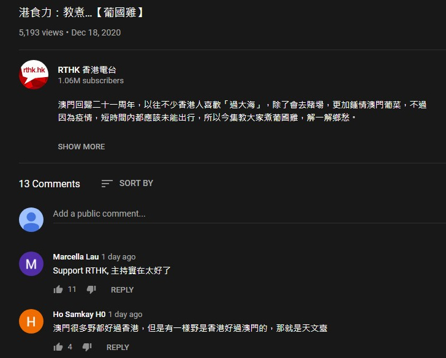Open Ho Samkay H0's orange H avatar
Screen dimensions: 446x358
(31, 321)
